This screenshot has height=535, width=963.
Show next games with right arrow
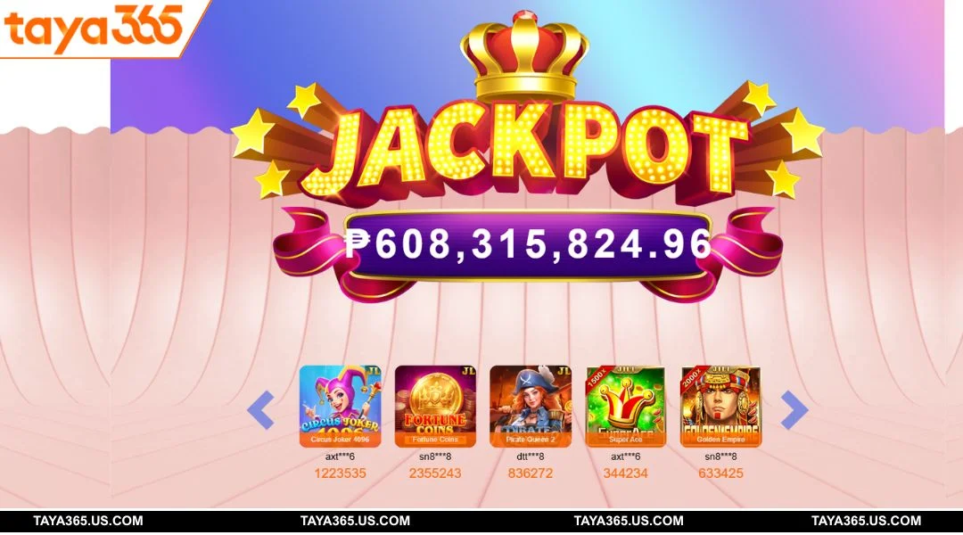pyautogui.click(x=794, y=409)
